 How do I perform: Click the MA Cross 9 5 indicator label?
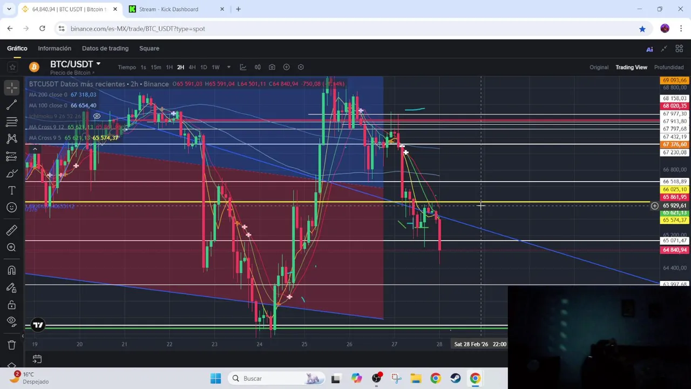45,138
